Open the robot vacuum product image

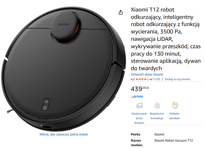point(64,69)
